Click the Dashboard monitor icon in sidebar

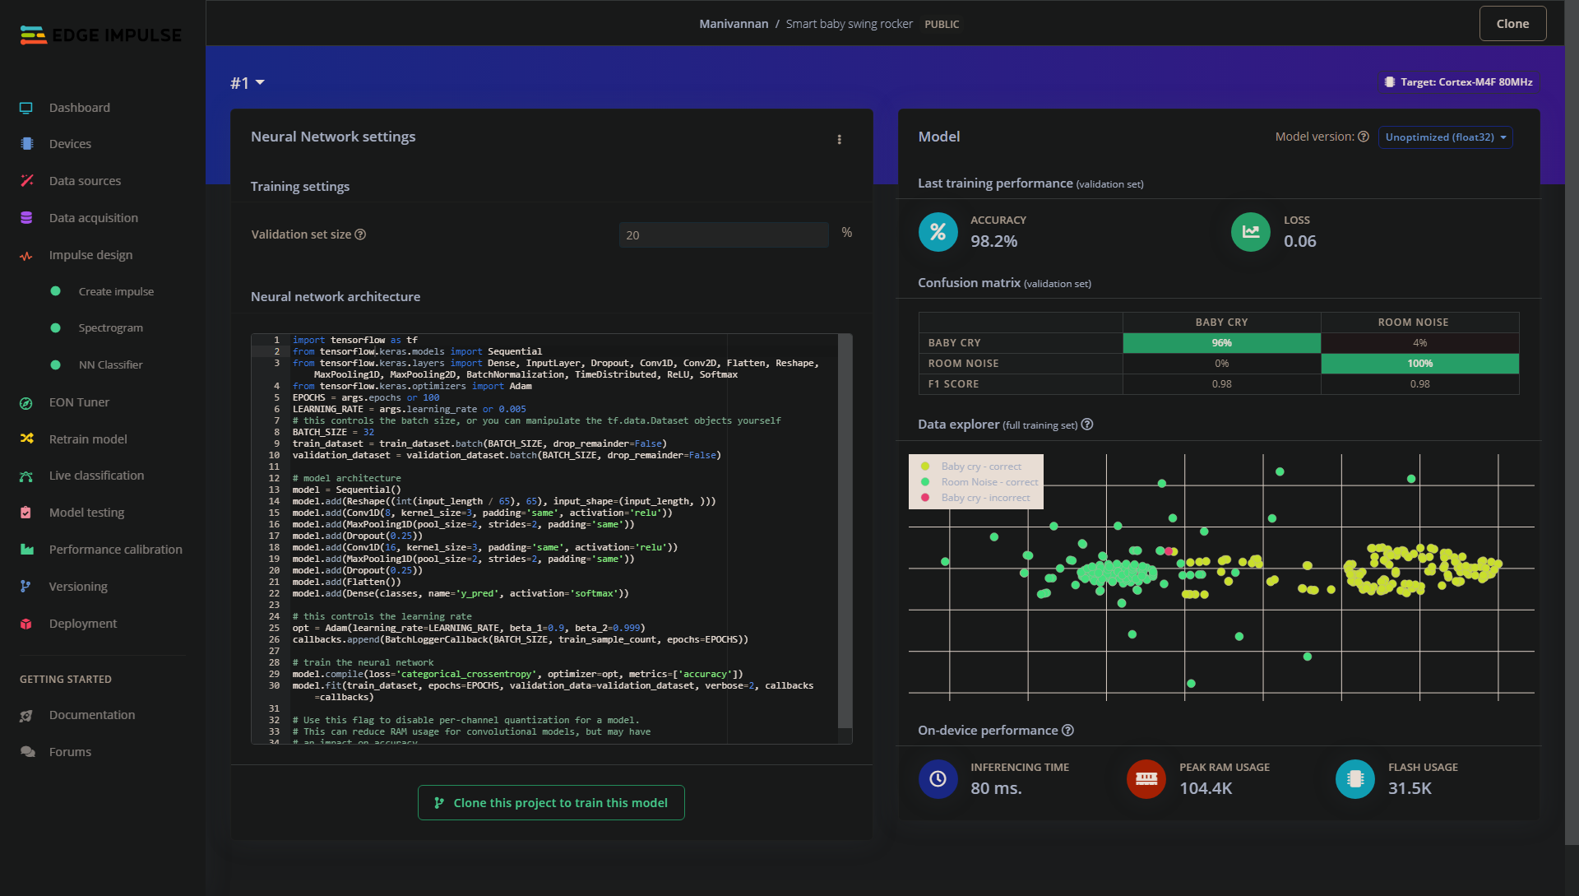pyautogui.click(x=26, y=108)
